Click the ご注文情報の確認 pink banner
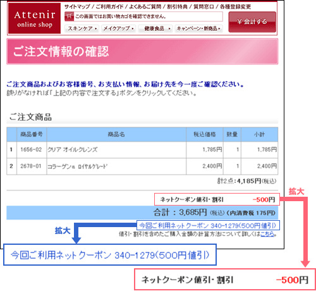 click(142, 51)
